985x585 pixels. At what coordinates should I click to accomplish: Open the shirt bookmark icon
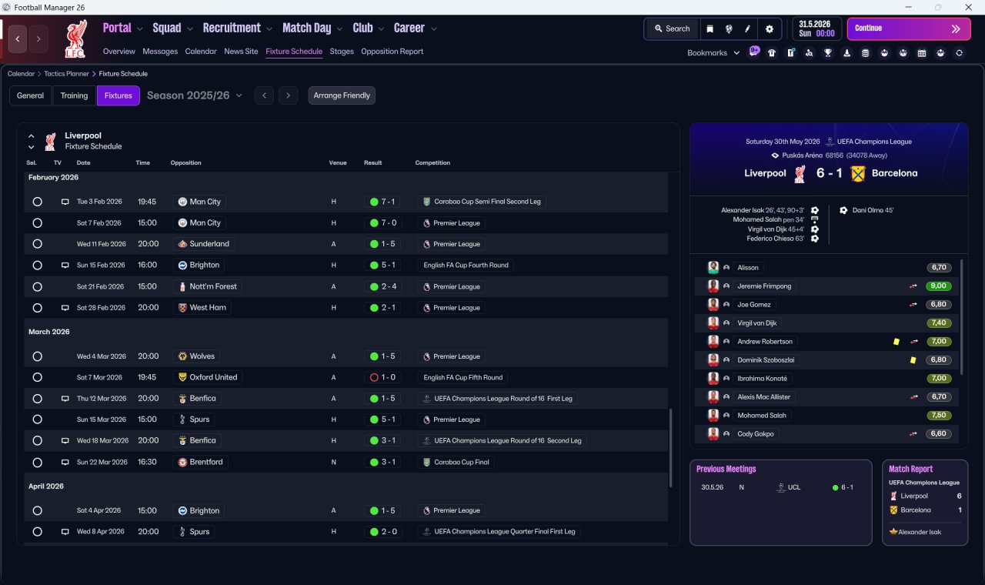coord(772,53)
